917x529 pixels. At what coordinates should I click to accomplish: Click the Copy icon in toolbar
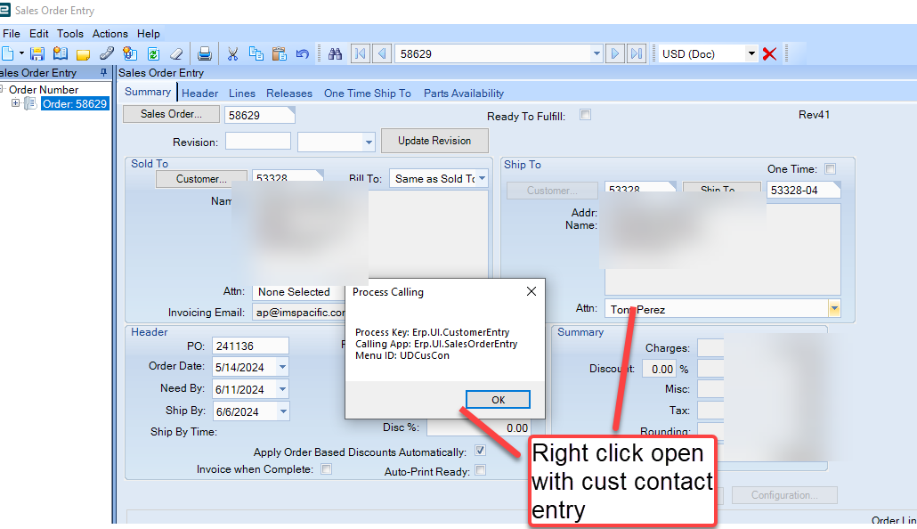256,53
